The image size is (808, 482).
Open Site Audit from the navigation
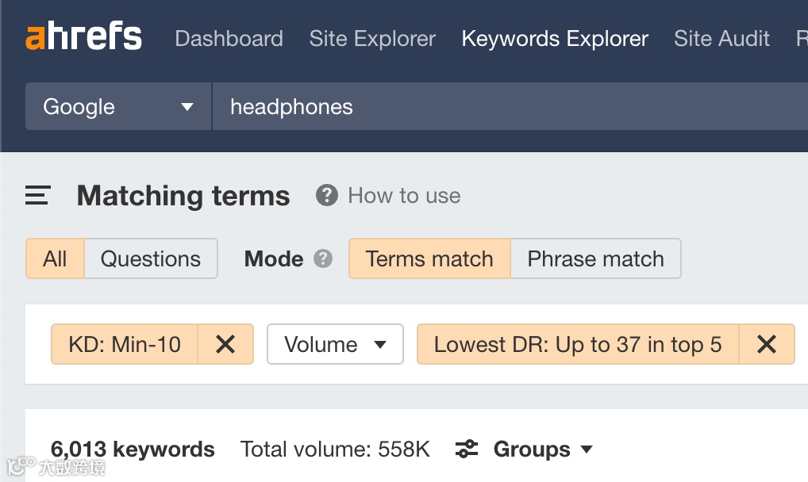[721, 38]
